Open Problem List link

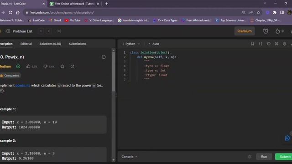tap(22, 31)
